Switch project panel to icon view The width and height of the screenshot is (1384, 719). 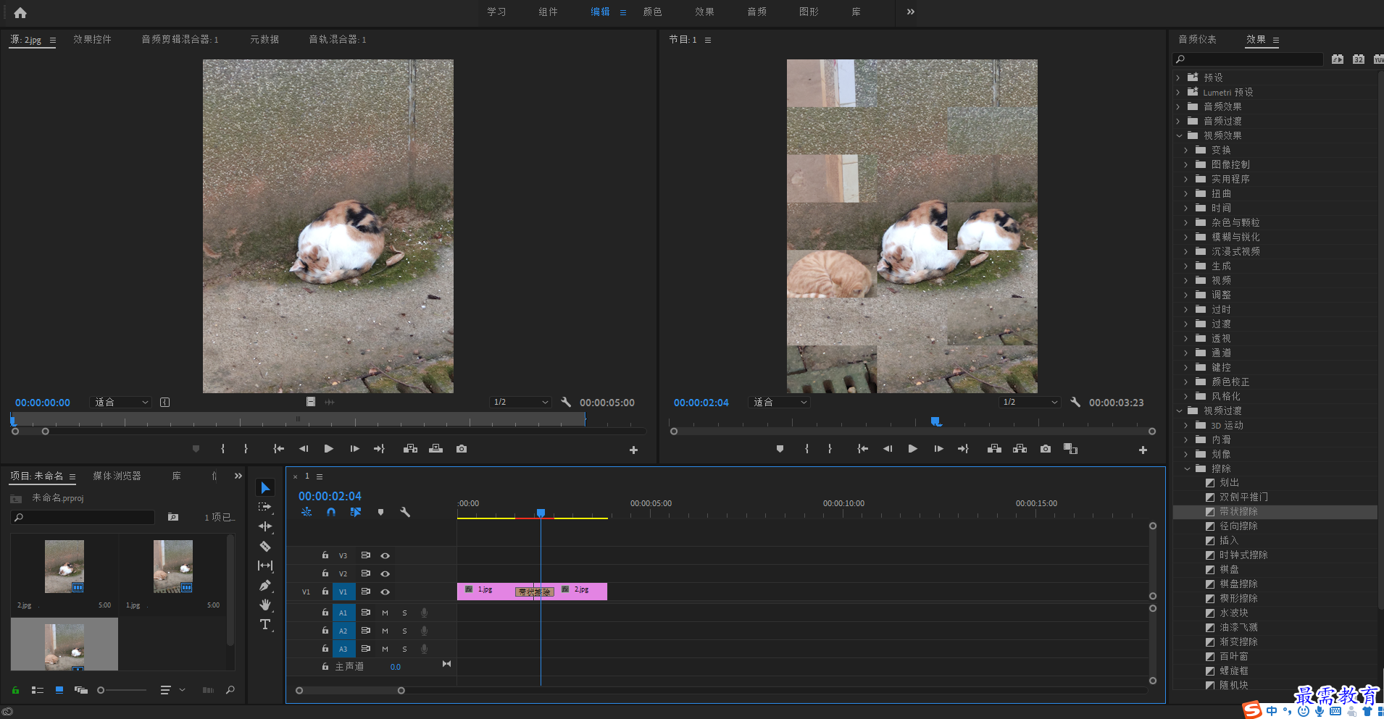click(59, 690)
